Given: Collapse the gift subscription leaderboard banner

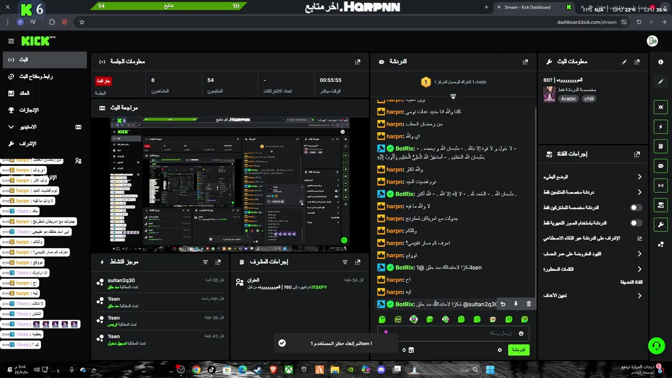Looking at the screenshot, I should tap(453, 96).
